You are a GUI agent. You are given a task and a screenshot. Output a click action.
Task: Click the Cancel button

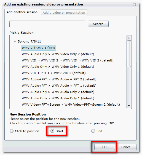click(x=126, y=147)
